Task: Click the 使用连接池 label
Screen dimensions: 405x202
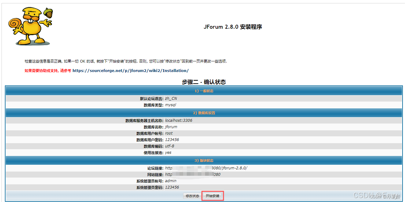Action: pos(154,153)
